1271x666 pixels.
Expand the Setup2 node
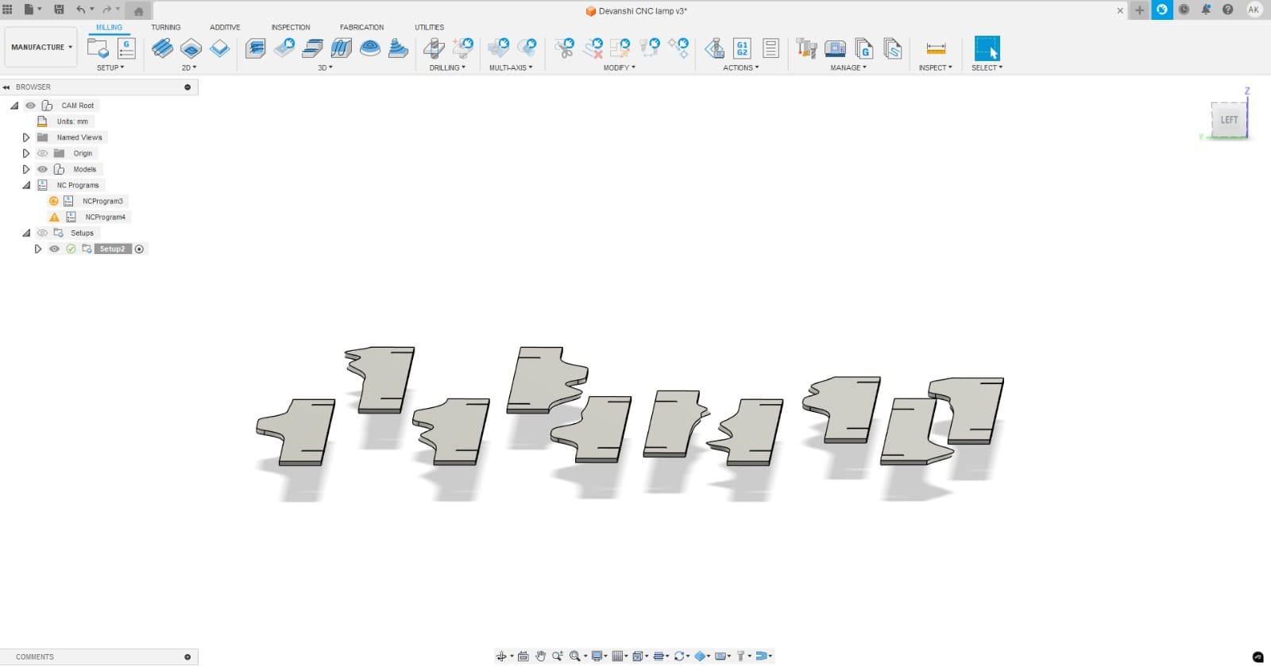pyautogui.click(x=37, y=248)
